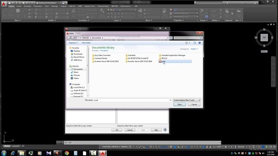Open the Decimal units dropdown in status bar
The image size is (278, 156).
242,147
